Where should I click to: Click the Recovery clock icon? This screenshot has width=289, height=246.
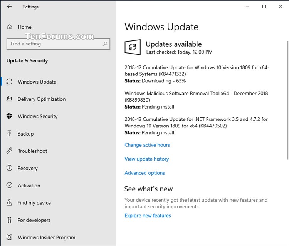click(x=9, y=168)
